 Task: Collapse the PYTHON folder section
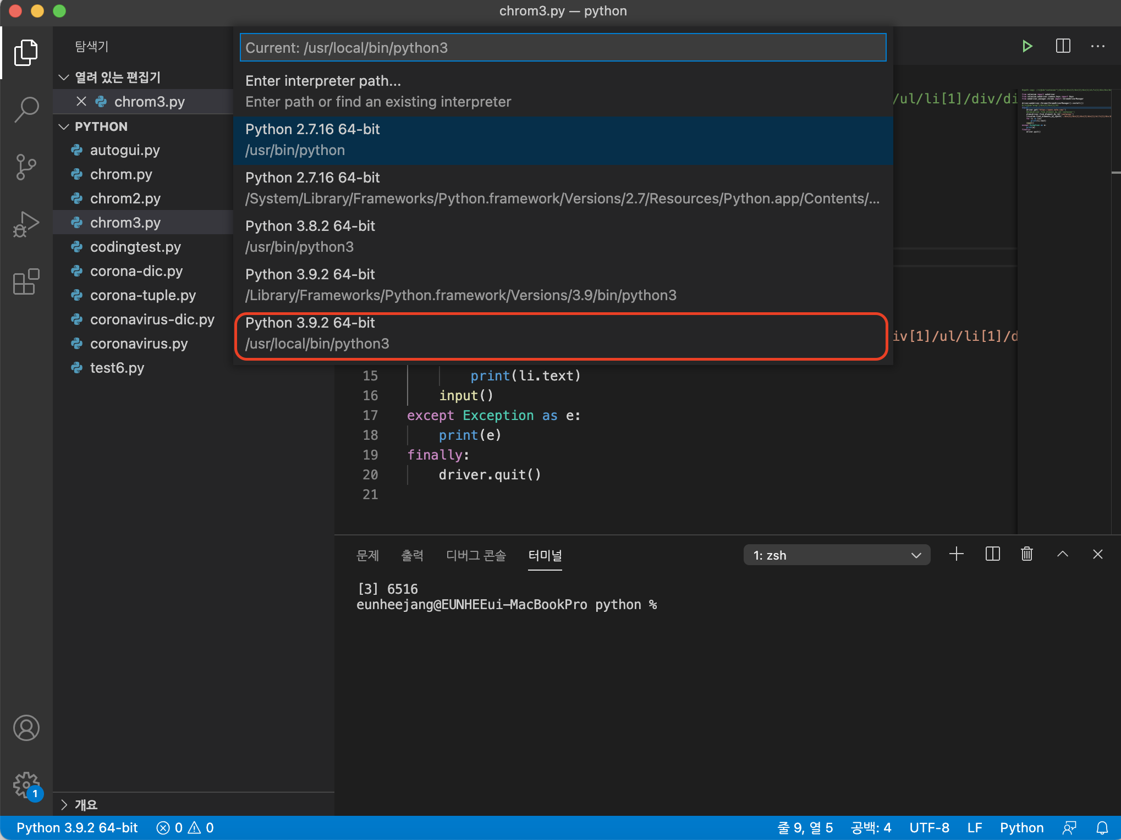click(64, 127)
